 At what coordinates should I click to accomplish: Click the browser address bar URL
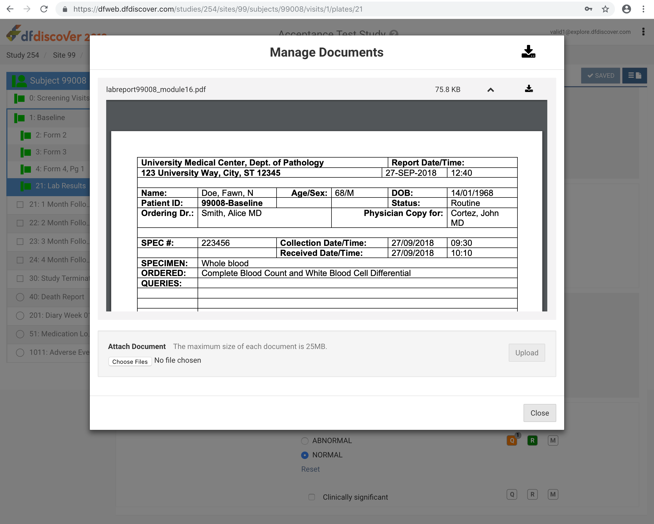click(x=218, y=9)
